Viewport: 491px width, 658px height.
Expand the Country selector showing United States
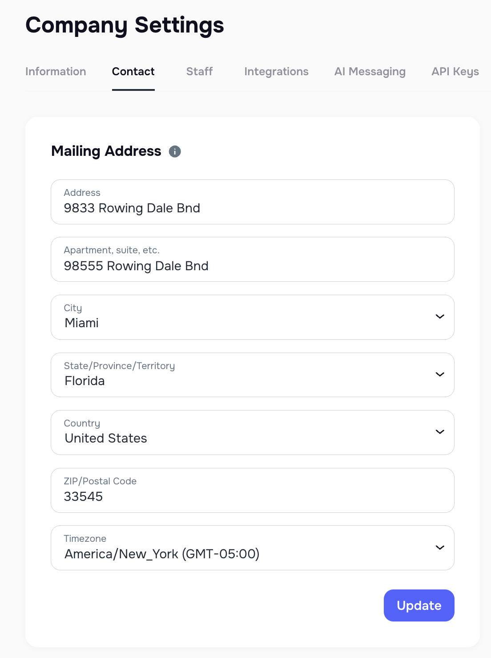coord(252,432)
